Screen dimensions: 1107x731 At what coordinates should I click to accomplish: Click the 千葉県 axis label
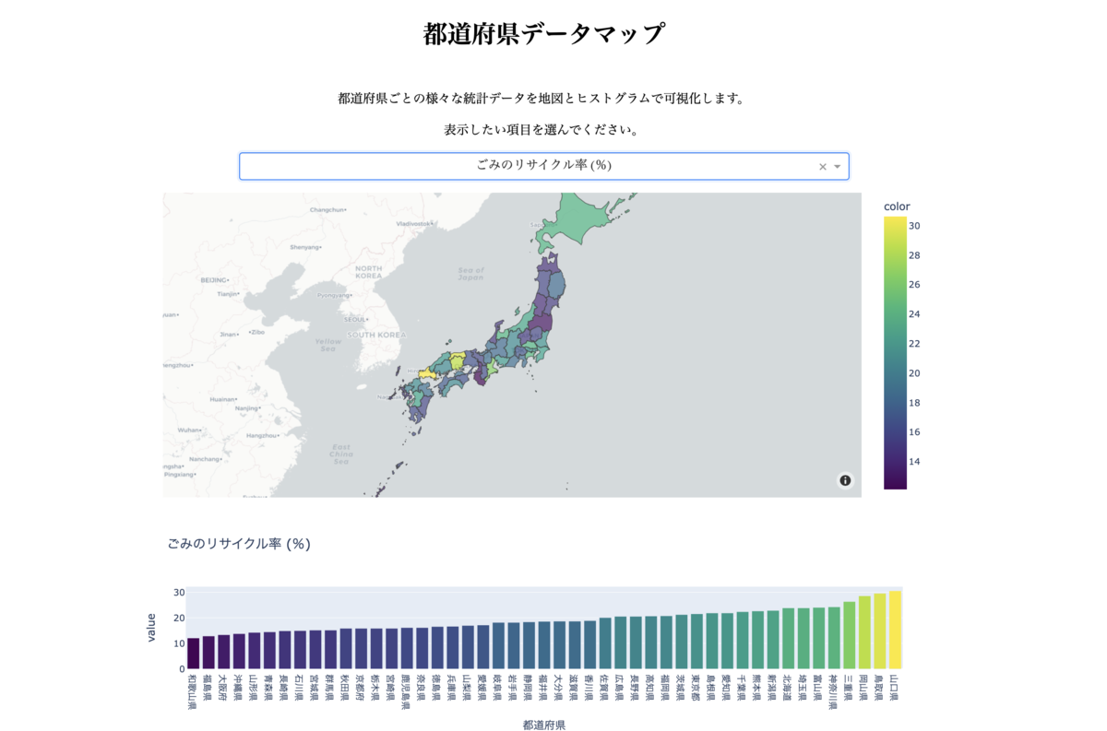743,687
